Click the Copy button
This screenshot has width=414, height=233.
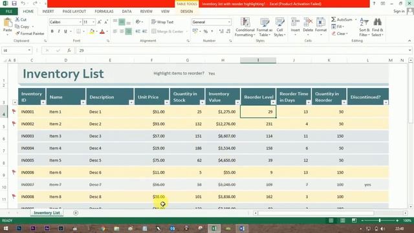click(23, 27)
